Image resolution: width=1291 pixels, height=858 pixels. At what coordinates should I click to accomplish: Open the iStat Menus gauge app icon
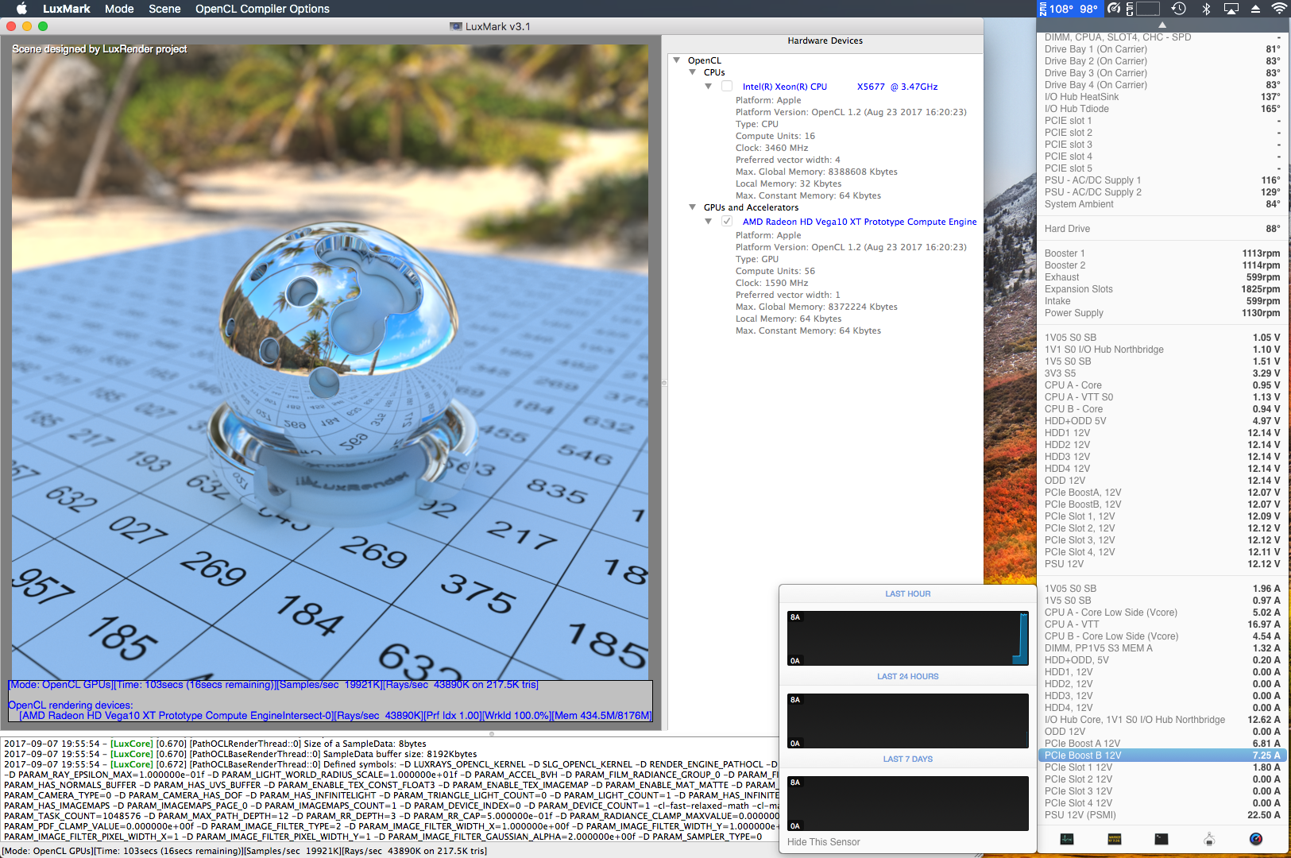pyautogui.click(x=1256, y=839)
